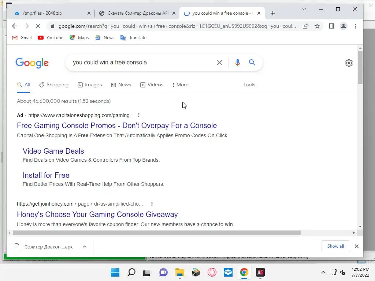375x281 pixels.
Task: Click the Google logo
Action: tap(32, 63)
